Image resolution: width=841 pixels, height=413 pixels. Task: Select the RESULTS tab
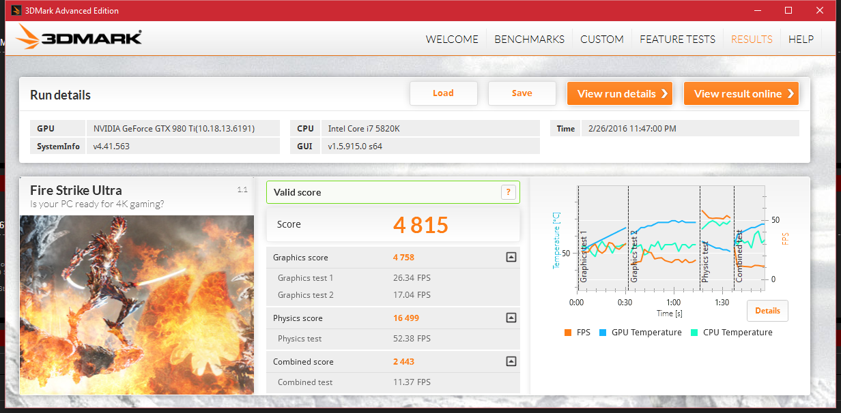tap(752, 39)
